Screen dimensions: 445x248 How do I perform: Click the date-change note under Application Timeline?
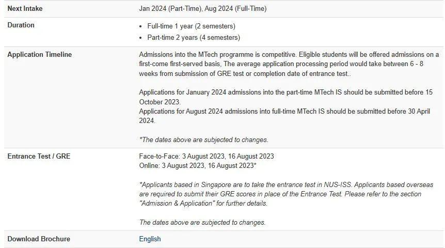click(203, 139)
